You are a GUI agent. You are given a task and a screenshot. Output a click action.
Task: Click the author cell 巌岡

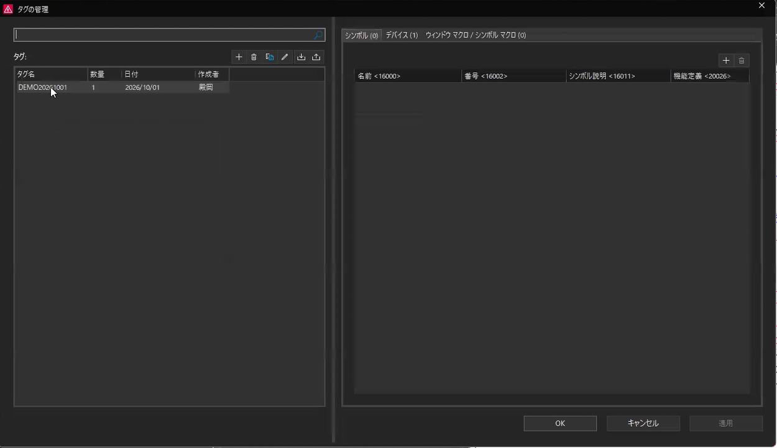[206, 88]
